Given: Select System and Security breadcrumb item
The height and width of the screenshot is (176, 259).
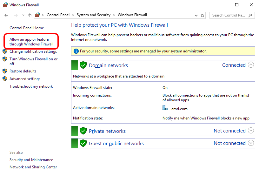Looking at the screenshot, I should pos(93,15).
